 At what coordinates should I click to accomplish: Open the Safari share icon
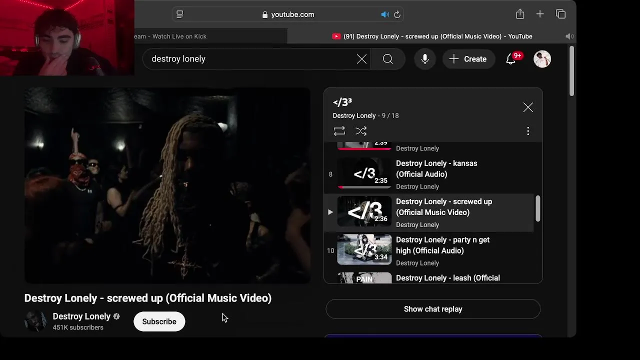click(x=520, y=14)
